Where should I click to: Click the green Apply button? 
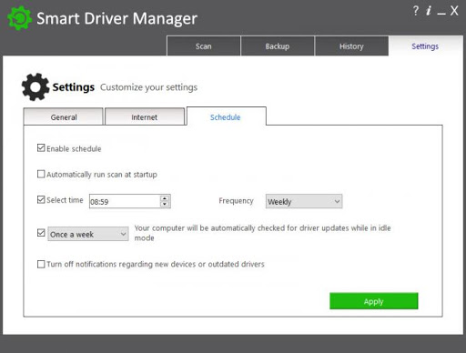pyautogui.click(x=374, y=301)
